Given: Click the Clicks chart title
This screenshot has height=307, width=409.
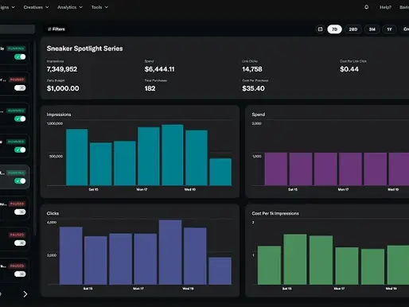Looking at the screenshot, I should click(53, 213).
